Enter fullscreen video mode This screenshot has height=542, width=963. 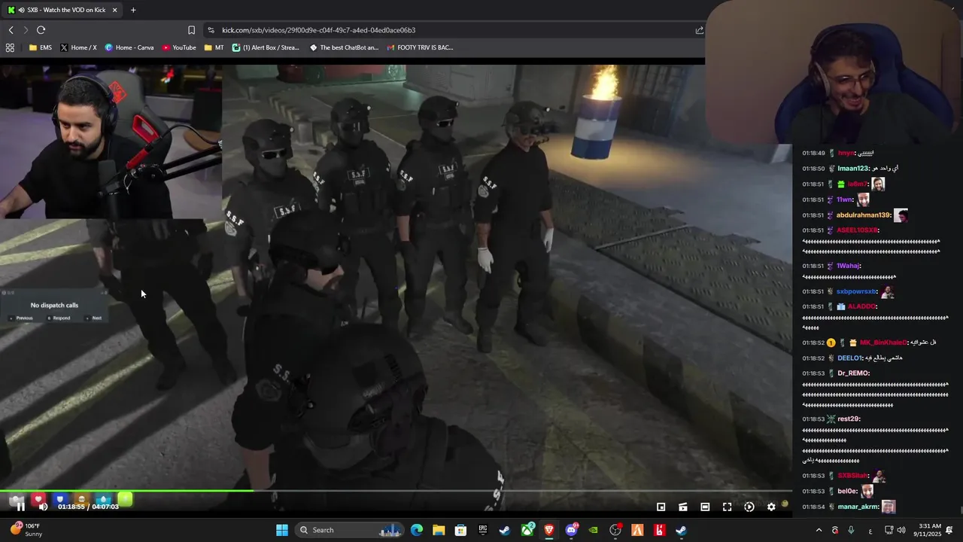click(x=727, y=507)
